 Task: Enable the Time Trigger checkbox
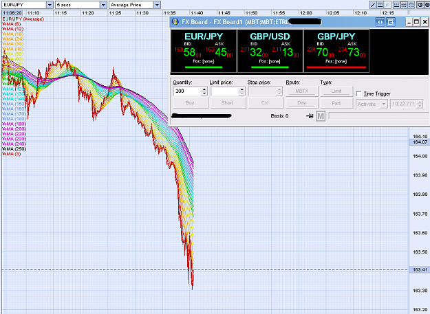[358, 93]
